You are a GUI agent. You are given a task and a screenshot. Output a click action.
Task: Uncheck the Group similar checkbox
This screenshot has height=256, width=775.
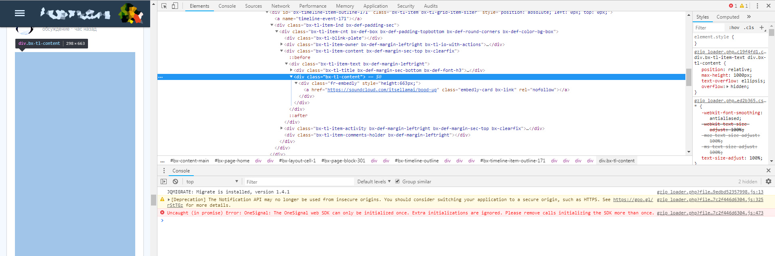click(x=398, y=182)
